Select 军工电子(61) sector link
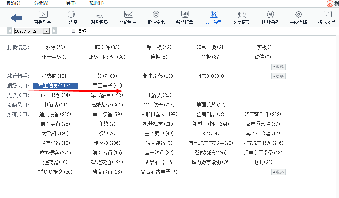The image size is (339, 198). [107, 86]
